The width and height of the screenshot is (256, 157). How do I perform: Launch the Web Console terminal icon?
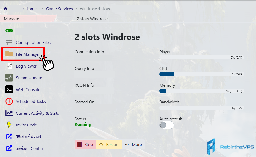pos(9,89)
